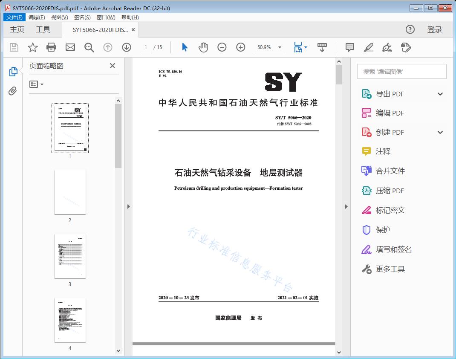Open the page thumbnails sidebar icon

pyautogui.click(x=13, y=72)
